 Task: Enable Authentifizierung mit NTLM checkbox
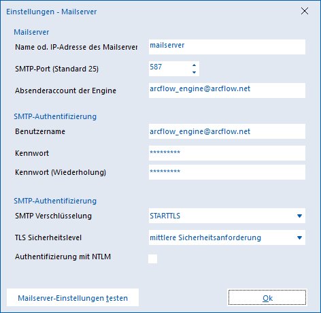(x=152, y=259)
